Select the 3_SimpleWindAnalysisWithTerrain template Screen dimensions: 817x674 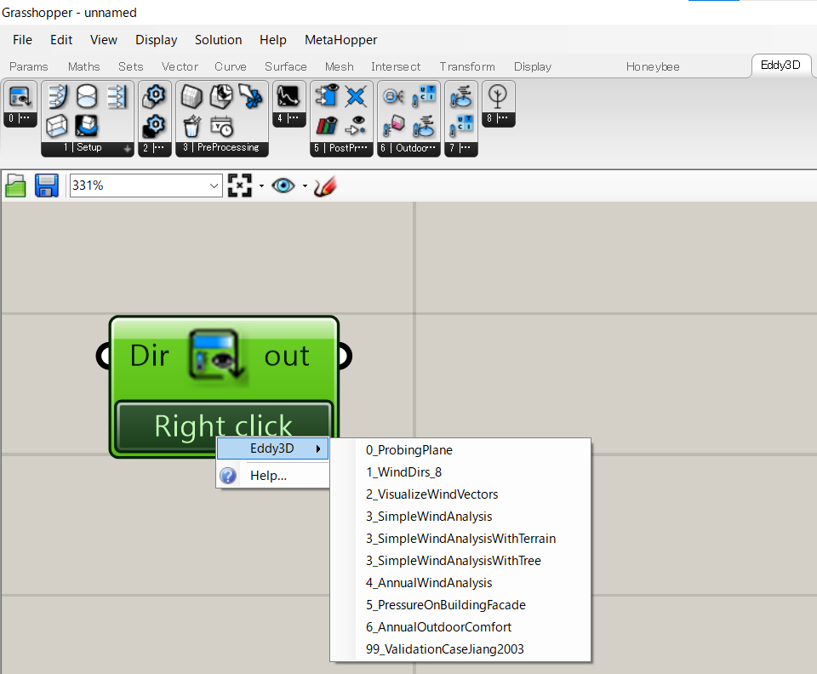tap(460, 539)
